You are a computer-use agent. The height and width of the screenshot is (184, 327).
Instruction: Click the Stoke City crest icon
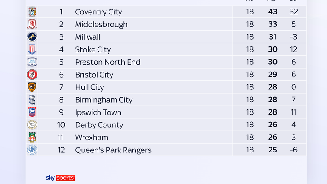pos(32,49)
